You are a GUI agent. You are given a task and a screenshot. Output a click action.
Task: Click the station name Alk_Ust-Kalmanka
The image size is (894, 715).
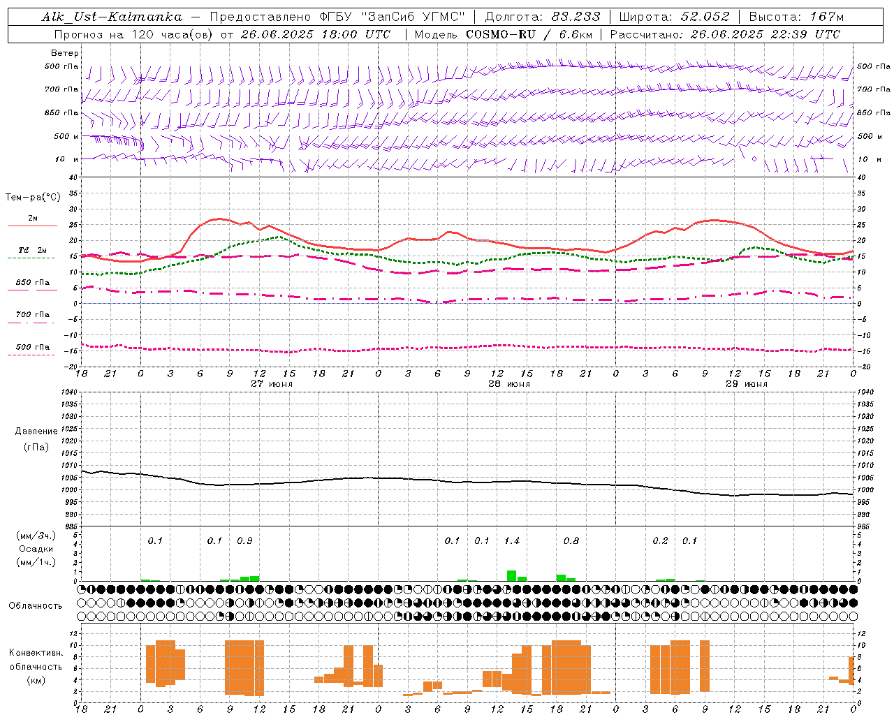pyautogui.click(x=112, y=17)
